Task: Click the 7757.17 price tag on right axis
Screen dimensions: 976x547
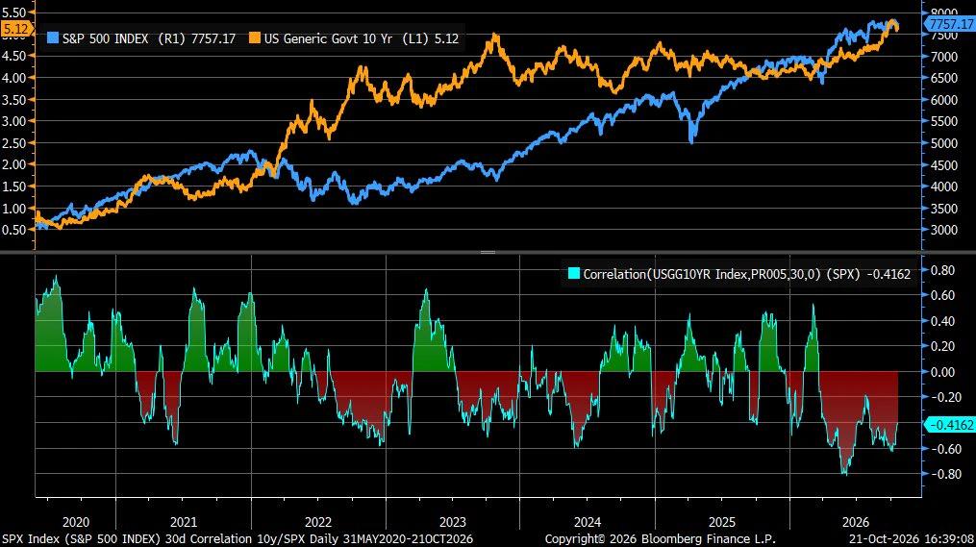Action: pyautogui.click(x=950, y=24)
